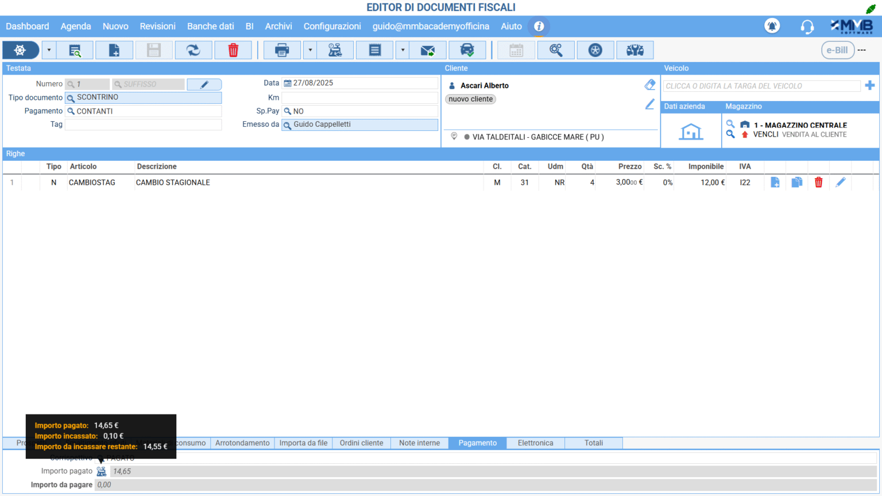Toggle the e-Bill pill button
The image size is (882, 496).
[x=837, y=50]
